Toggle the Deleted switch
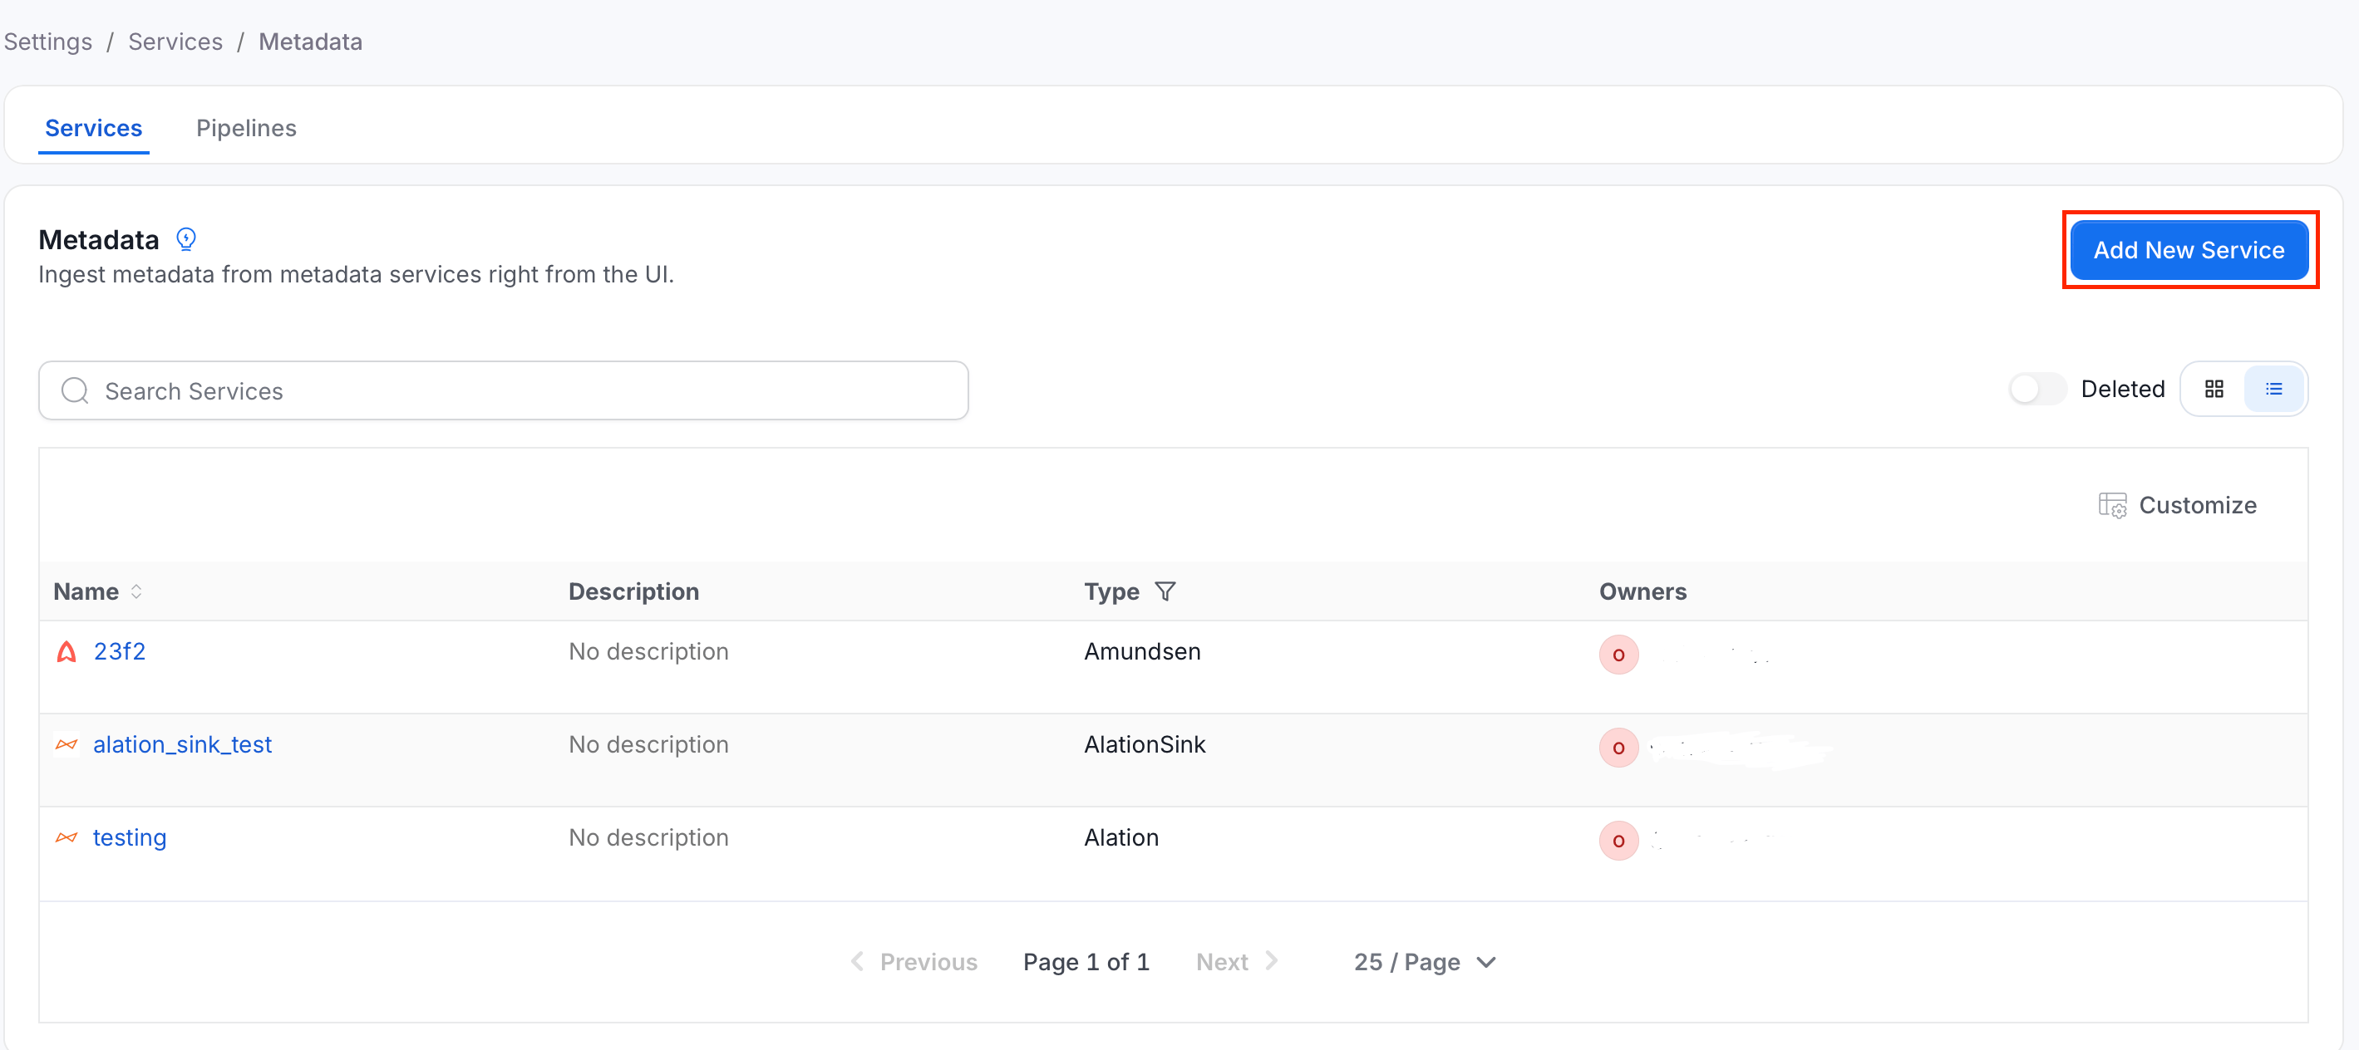Screen dimensions: 2359x1050 (x=2036, y=389)
